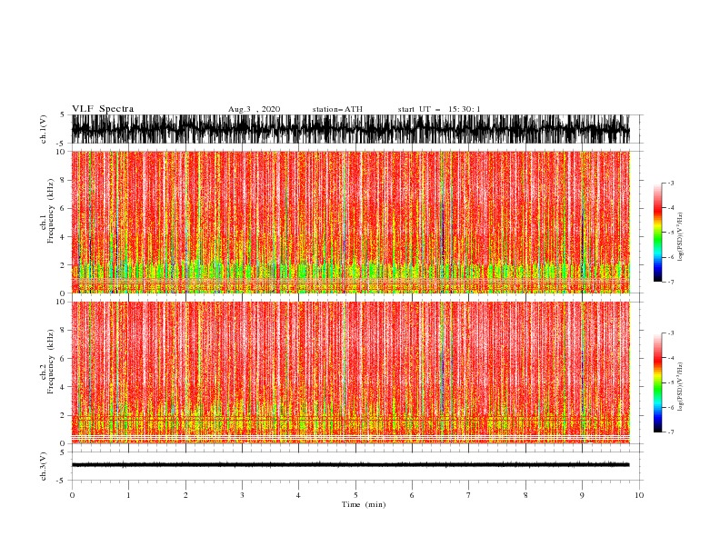Click the "ch.1(V)" waveform axis label

44,129
